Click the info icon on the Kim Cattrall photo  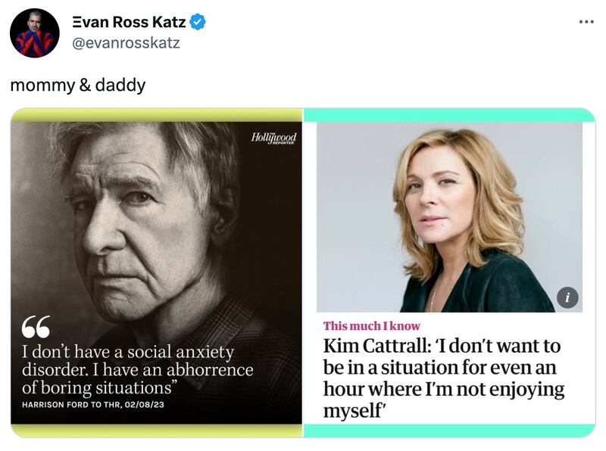(567, 297)
